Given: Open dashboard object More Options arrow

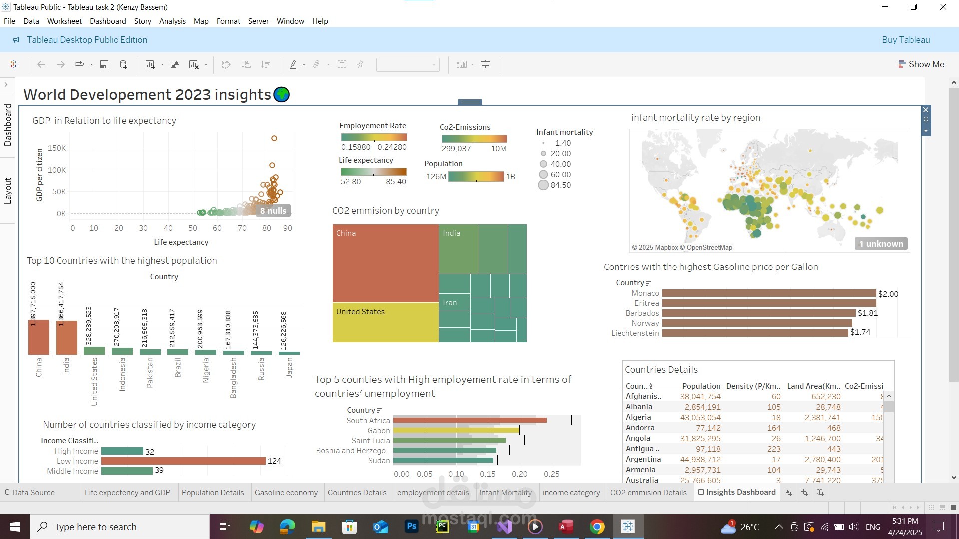Looking at the screenshot, I should [x=926, y=131].
